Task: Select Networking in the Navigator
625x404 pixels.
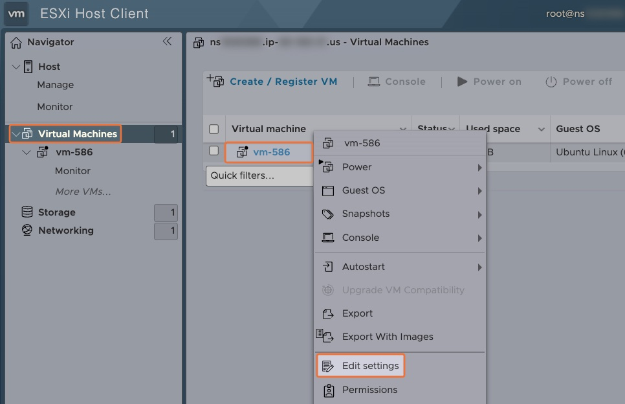Action: point(66,230)
